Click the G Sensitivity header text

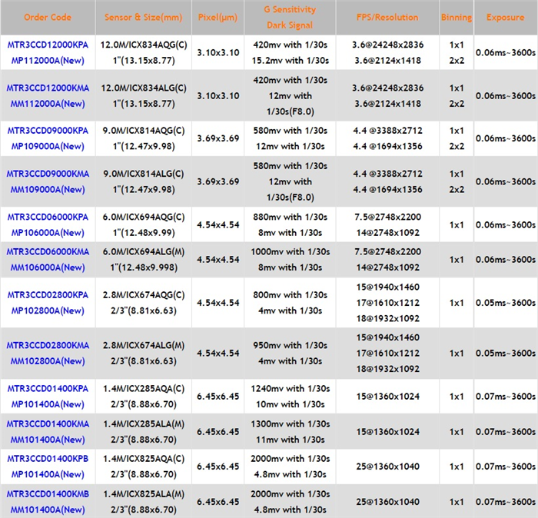point(290,9)
